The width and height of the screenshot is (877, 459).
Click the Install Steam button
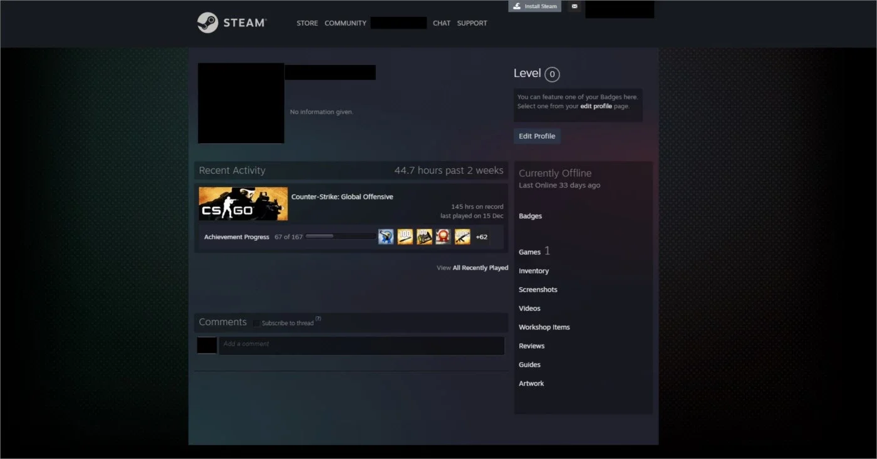tap(534, 6)
